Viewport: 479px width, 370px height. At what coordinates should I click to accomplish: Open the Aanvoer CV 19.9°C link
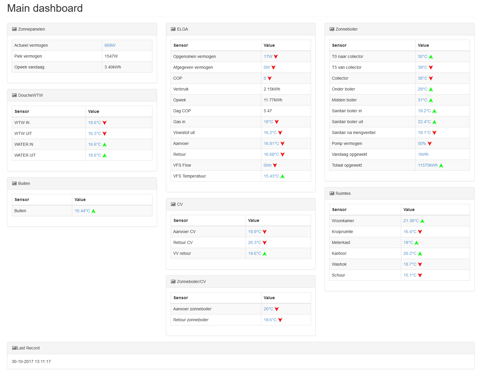point(254,232)
